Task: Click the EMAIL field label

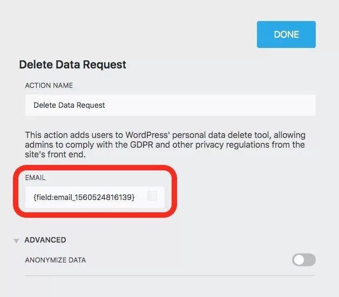Action: coord(35,176)
